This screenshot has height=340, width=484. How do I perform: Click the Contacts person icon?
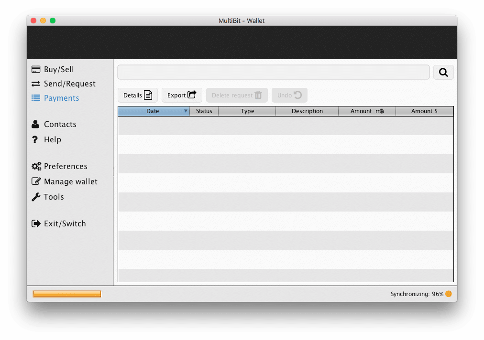click(35, 124)
